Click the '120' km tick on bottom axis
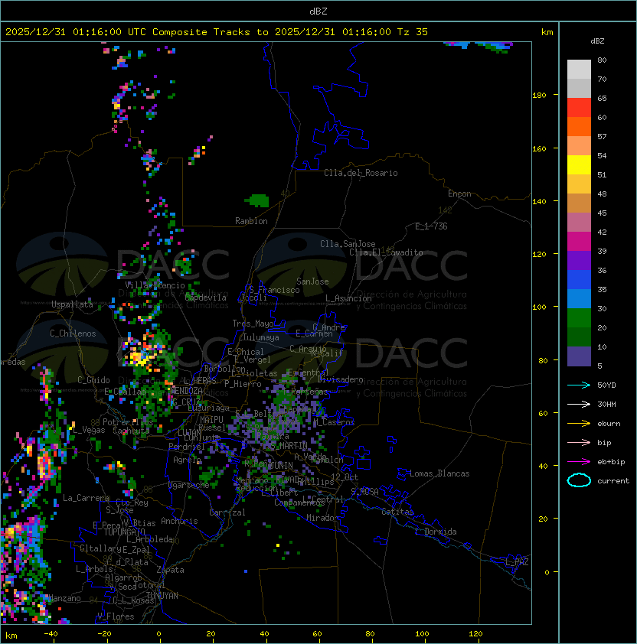The width and height of the screenshot is (637, 644). pyautogui.click(x=475, y=634)
